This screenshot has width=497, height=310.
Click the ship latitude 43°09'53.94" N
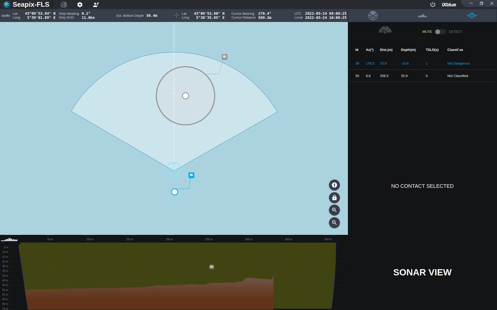point(40,13)
